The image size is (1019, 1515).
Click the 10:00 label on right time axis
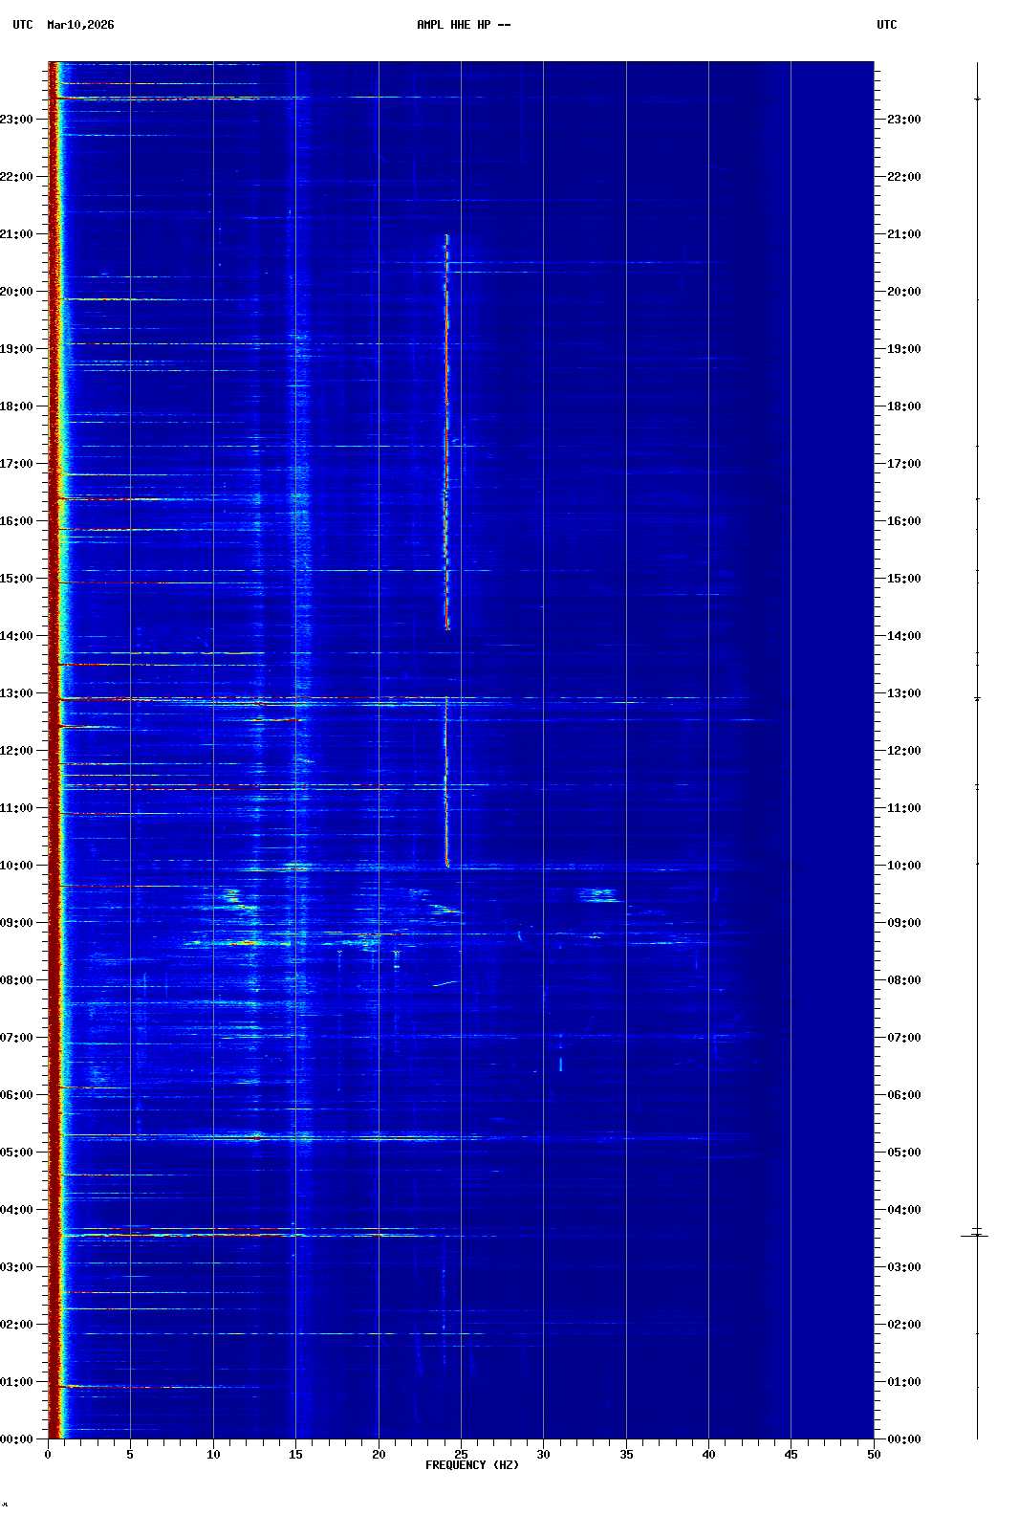point(903,866)
